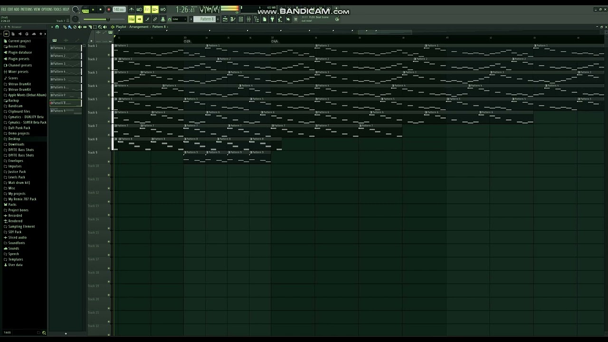Open the PATTERNS menu

[x=27, y=9]
